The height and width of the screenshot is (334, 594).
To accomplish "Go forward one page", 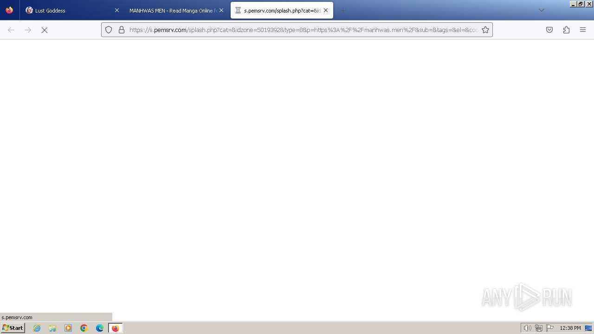I will pyautogui.click(x=28, y=30).
